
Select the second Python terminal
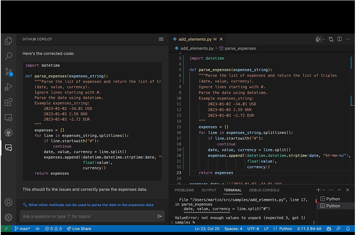[336, 206]
